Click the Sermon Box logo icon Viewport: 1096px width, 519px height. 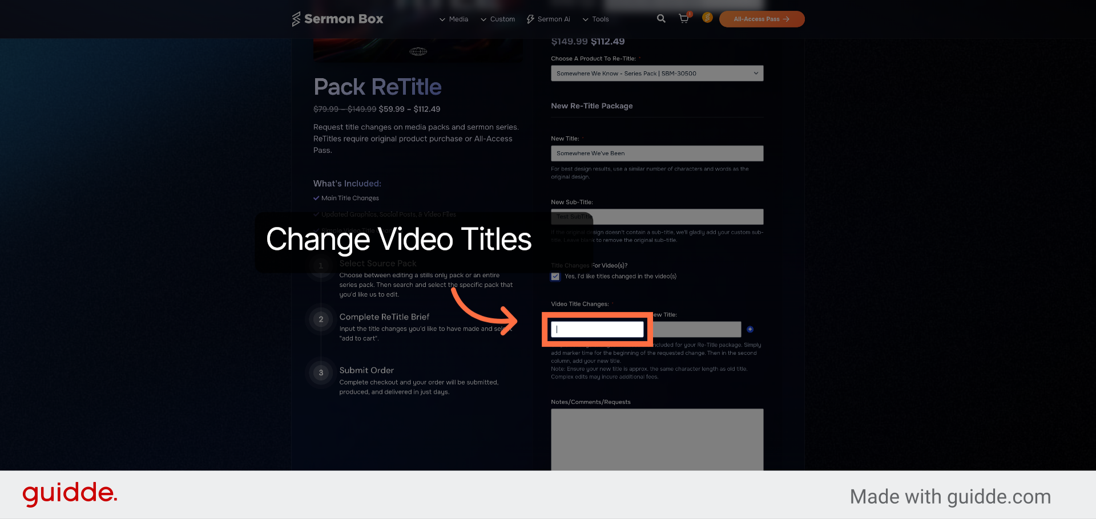pos(296,18)
